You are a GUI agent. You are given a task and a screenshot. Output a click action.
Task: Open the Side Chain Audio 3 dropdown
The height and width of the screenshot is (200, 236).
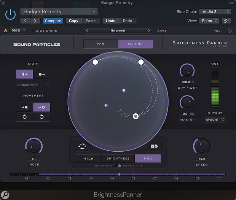click(215, 11)
